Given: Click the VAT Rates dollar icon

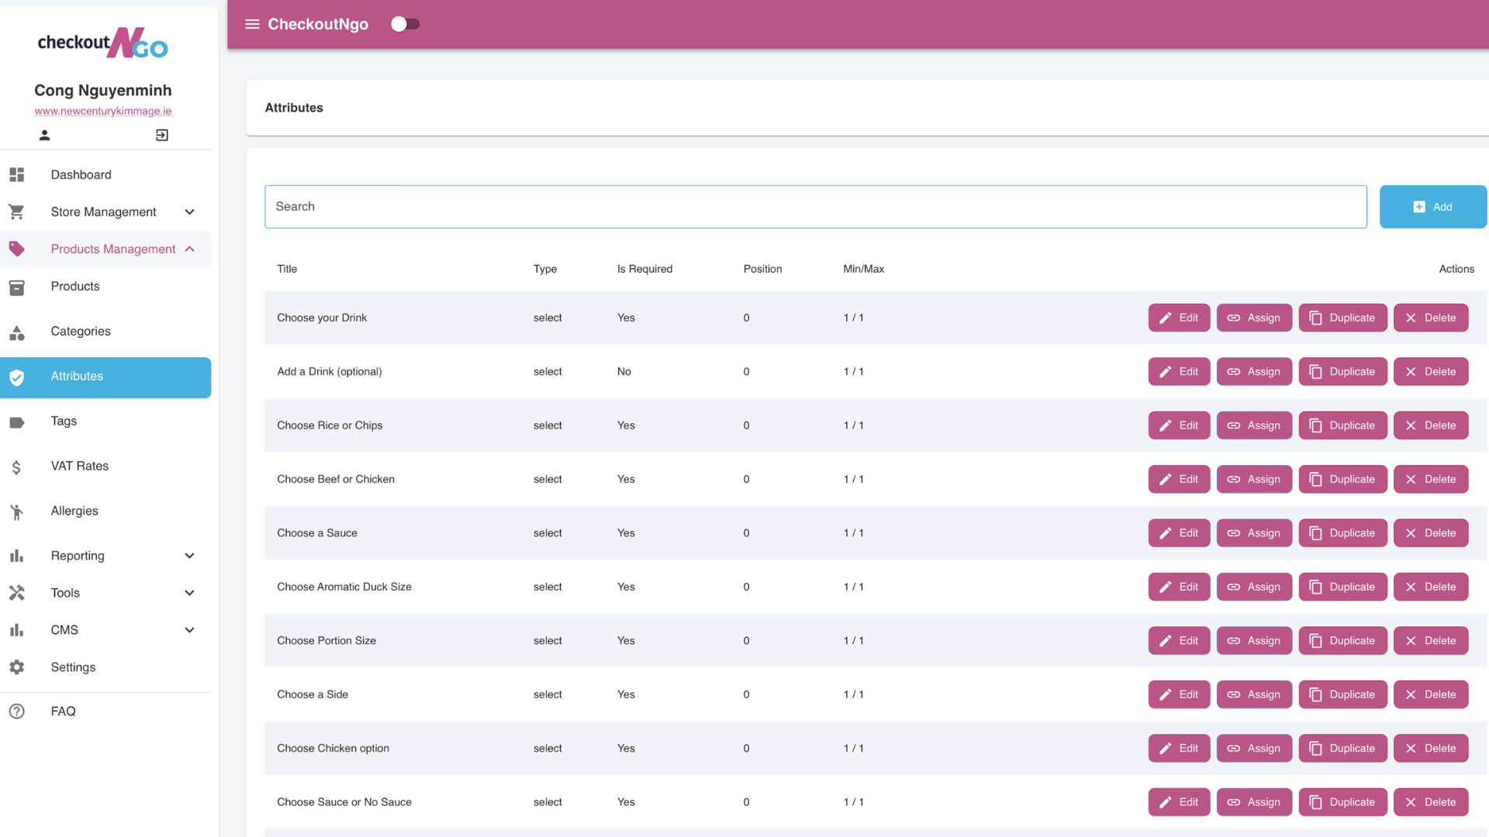Looking at the screenshot, I should (x=17, y=467).
